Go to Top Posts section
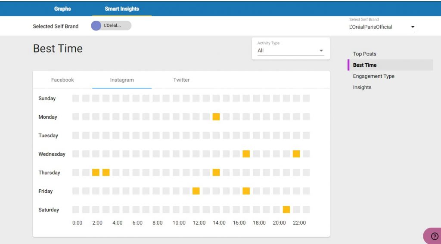 (364, 54)
